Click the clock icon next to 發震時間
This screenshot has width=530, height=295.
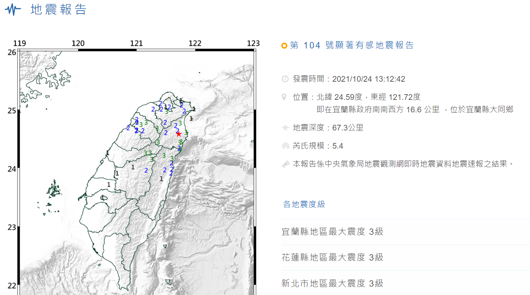coord(285,79)
